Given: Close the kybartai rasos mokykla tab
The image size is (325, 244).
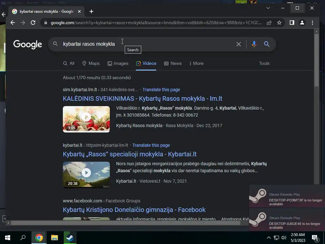Looking at the screenshot, I should pyautogui.click(x=79, y=11).
